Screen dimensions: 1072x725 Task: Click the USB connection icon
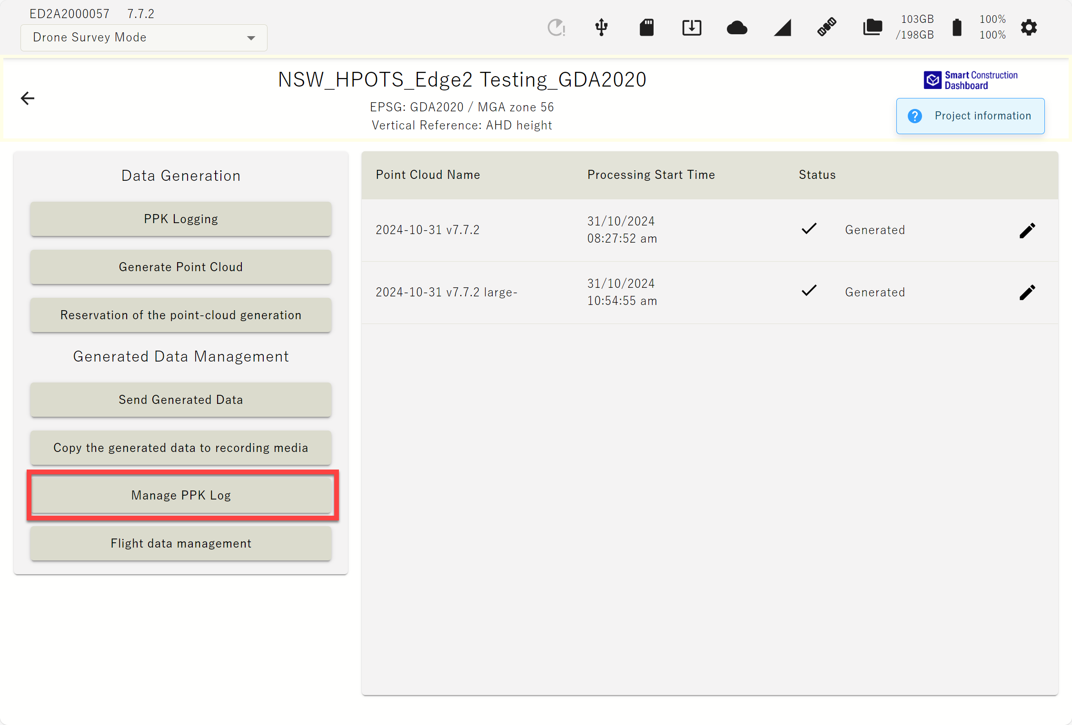tap(601, 27)
